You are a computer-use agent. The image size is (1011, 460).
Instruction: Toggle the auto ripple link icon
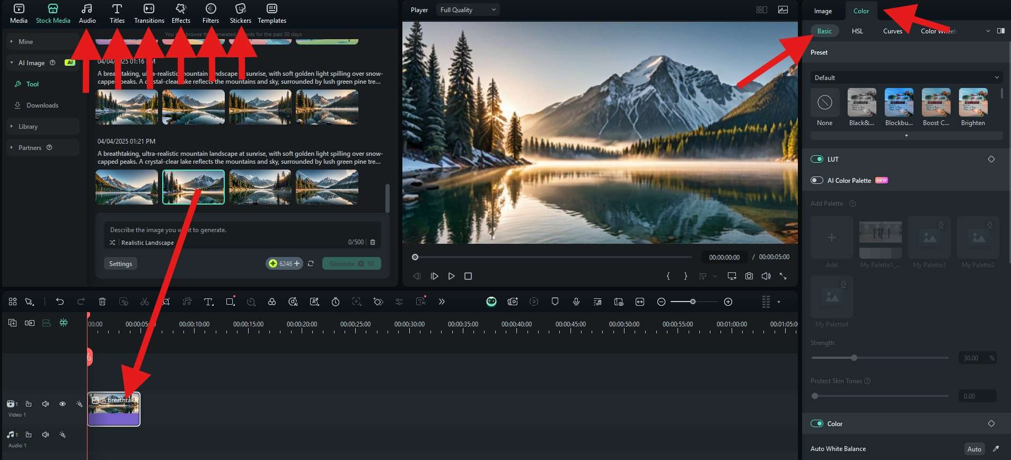click(x=30, y=323)
